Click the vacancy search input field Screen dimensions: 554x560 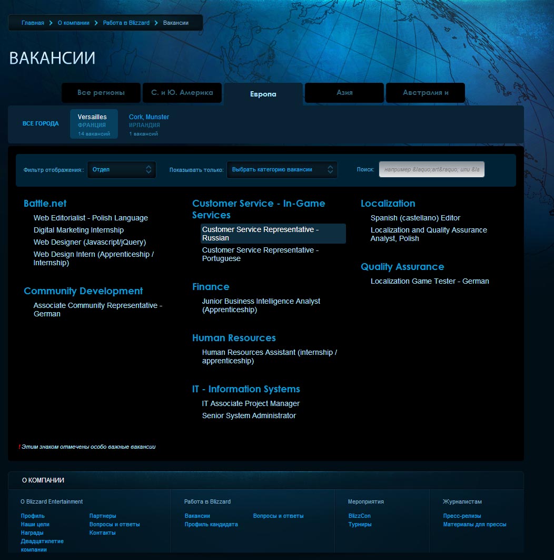431,170
